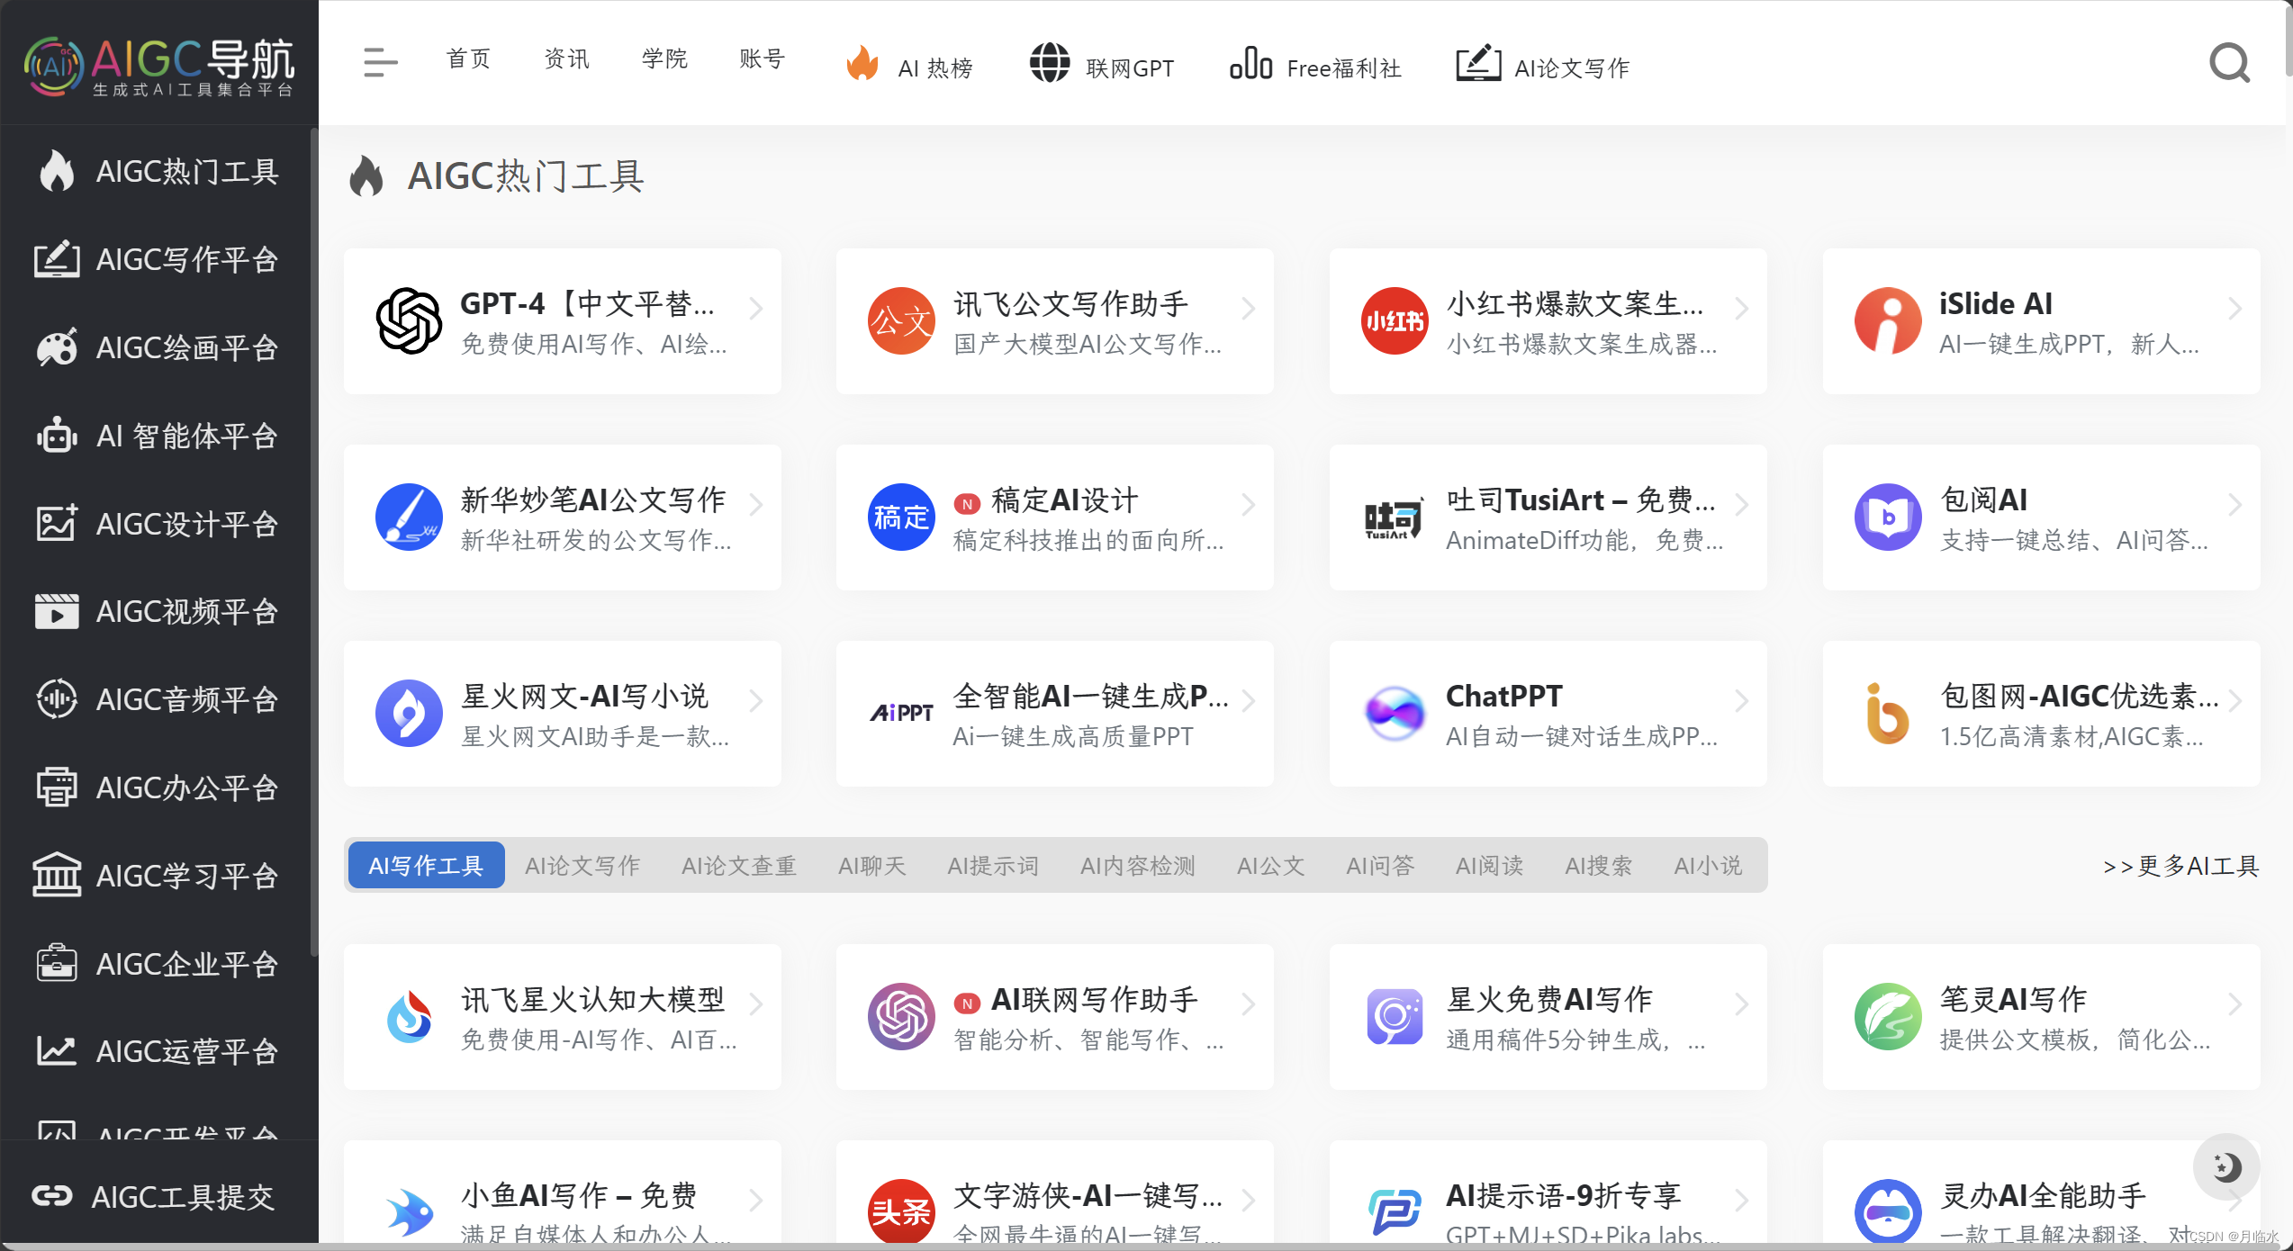Image resolution: width=2293 pixels, height=1251 pixels.
Task: Expand the GPT-4 card chevron arrow
Action: click(x=756, y=309)
